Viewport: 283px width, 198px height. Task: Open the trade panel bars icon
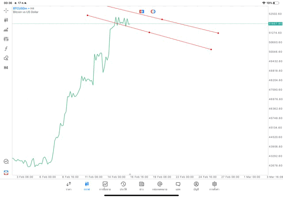(x=6, y=30)
